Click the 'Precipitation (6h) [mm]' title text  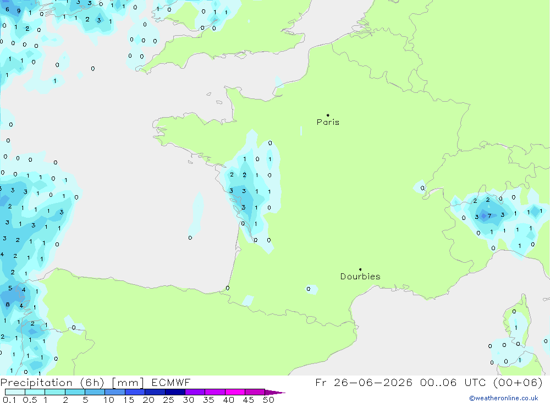pyautogui.click(x=72, y=383)
